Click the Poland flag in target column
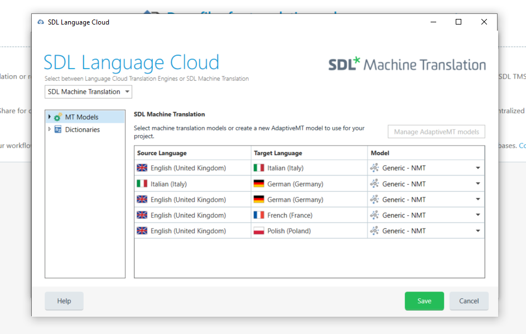This screenshot has width=526, height=334. pyautogui.click(x=259, y=231)
